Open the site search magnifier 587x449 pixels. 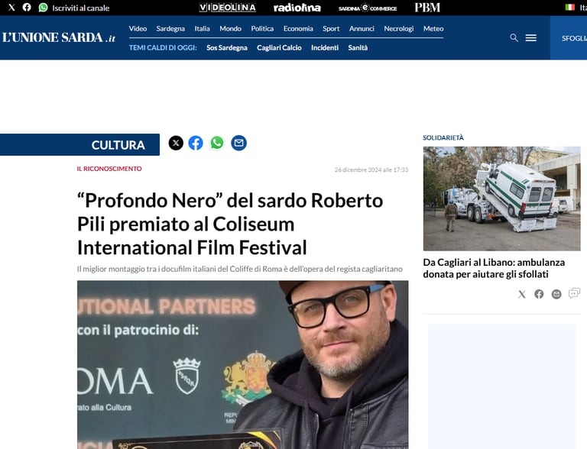514,37
